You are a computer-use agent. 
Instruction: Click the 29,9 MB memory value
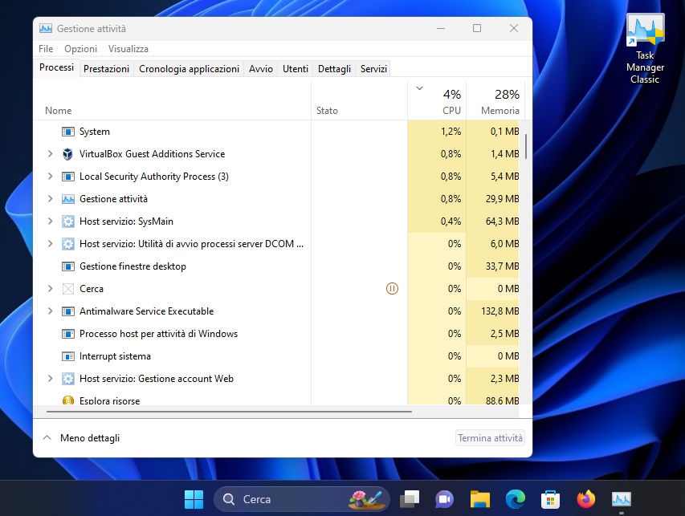tap(502, 199)
